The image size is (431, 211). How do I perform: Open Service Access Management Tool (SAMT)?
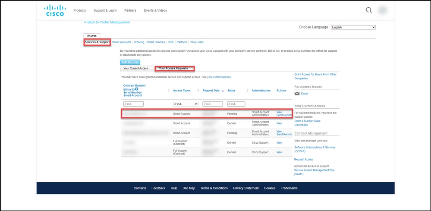pyautogui.click(x=314, y=172)
